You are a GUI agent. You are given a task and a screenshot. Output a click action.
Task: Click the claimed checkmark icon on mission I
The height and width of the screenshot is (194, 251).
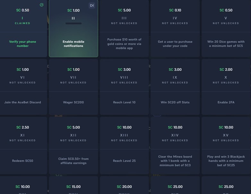click(x=42, y=5)
